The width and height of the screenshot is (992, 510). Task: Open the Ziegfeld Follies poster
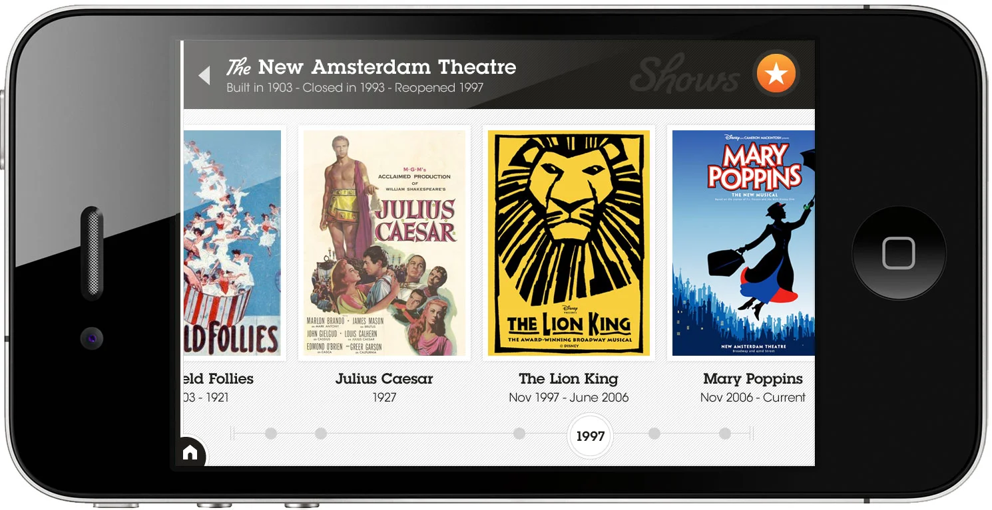232,243
